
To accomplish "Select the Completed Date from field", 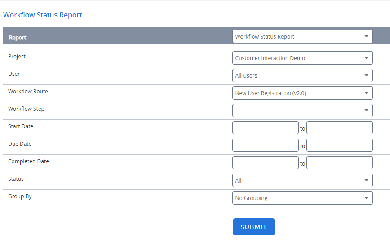I will (265, 163).
